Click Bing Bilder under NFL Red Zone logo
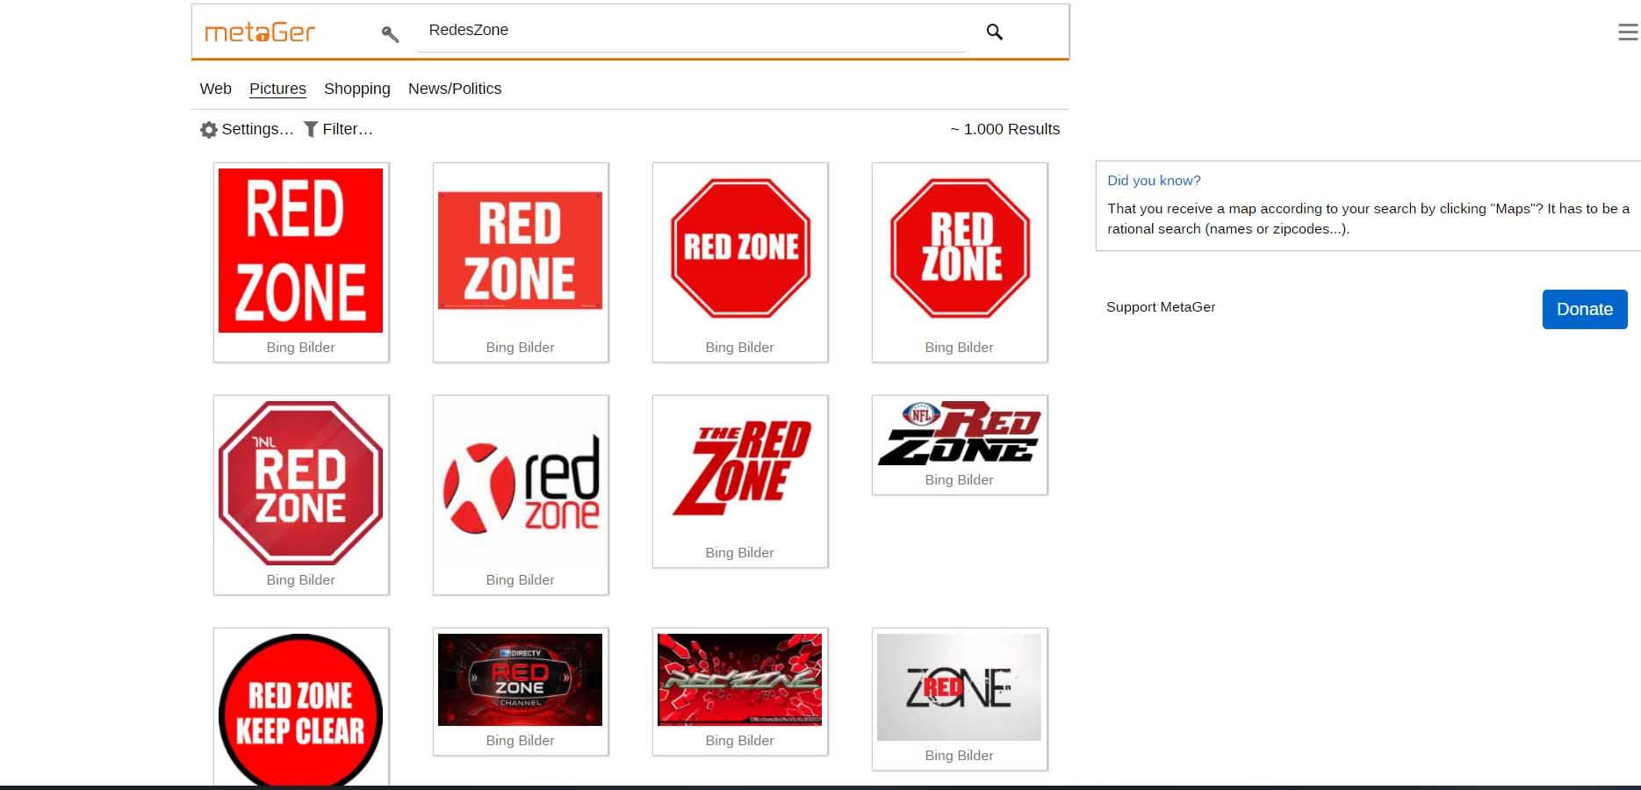1641x790 pixels. point(959,480)
